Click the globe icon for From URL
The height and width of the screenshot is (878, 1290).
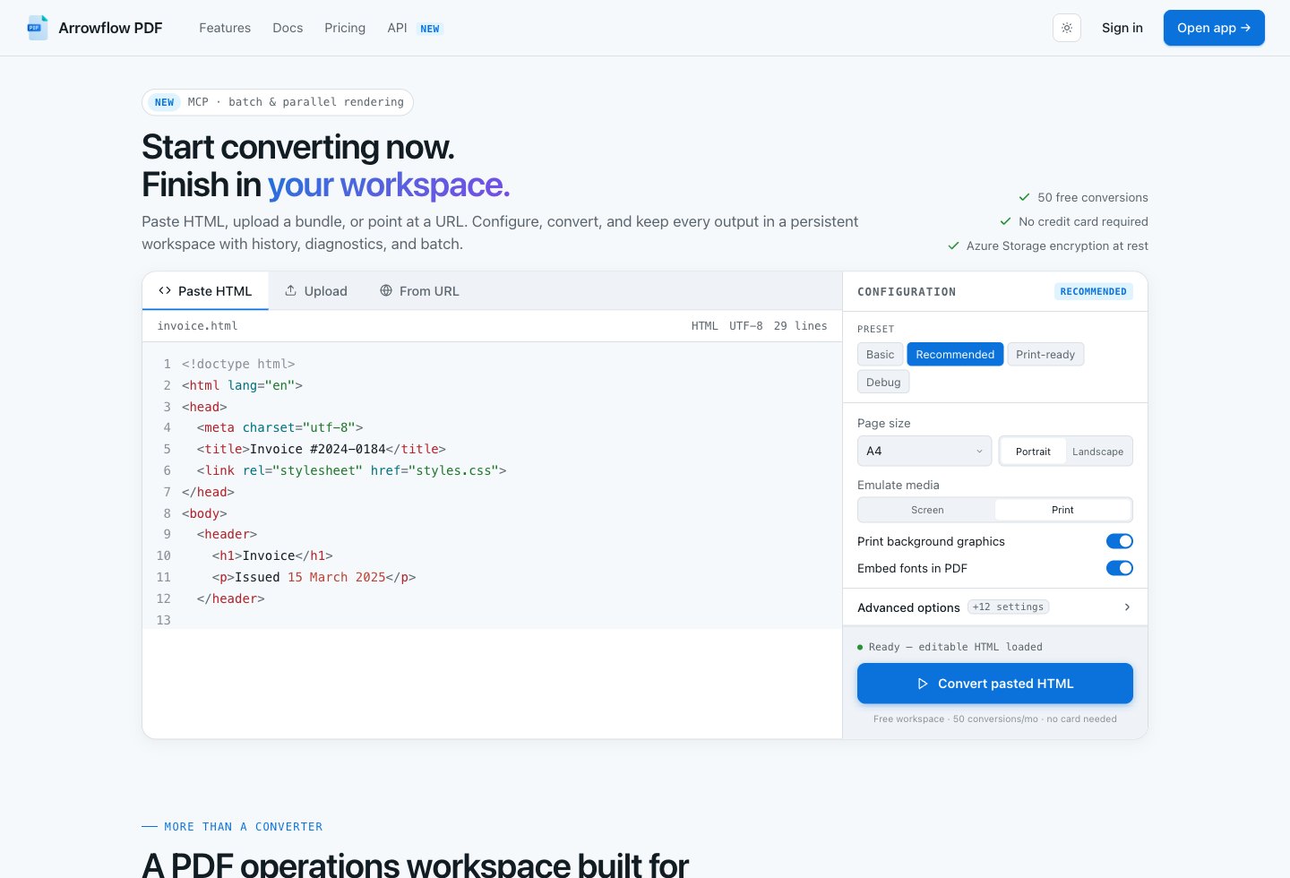click(386, 290)
